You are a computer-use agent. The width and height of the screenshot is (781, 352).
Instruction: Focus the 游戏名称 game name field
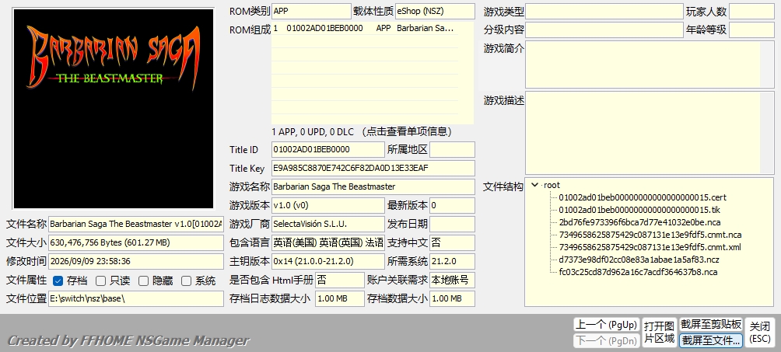click(373, 186)
